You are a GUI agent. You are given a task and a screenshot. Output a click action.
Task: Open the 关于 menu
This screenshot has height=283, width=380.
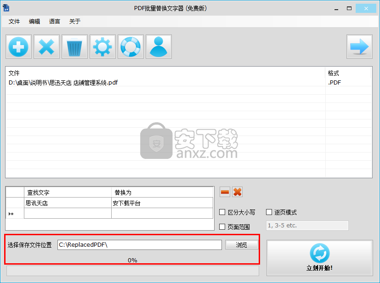pyautogui.click(x=74, y=21)
